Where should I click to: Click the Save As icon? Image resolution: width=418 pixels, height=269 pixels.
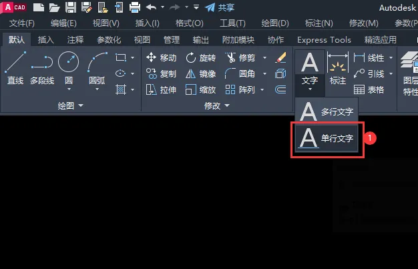coord(87,7)
